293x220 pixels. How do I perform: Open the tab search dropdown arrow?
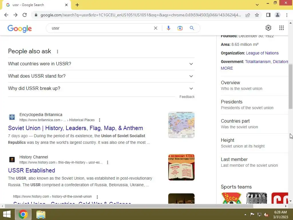257,5
